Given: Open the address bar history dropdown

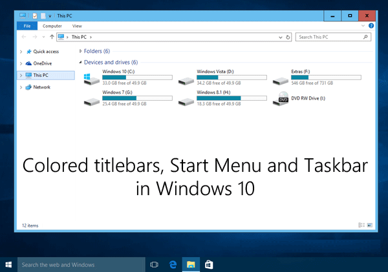Looking at the screenshot, I should 281,37.
